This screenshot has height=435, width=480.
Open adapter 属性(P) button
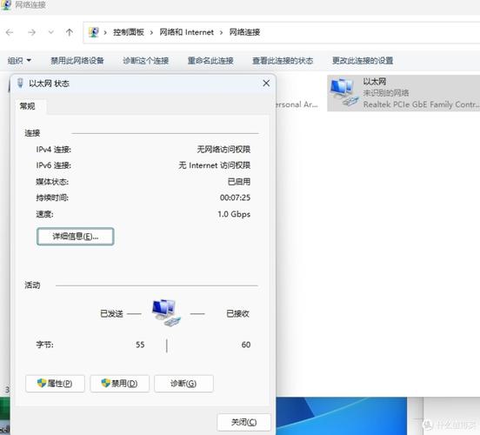tap(55, 384)
